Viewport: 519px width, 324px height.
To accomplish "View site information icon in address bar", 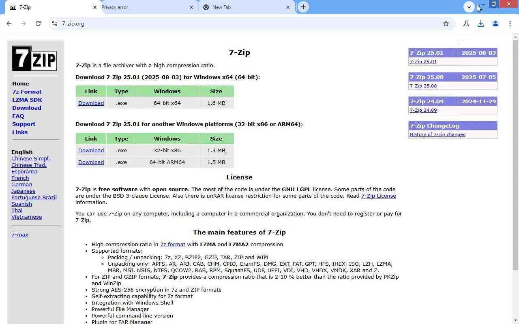I will [55, 23].
